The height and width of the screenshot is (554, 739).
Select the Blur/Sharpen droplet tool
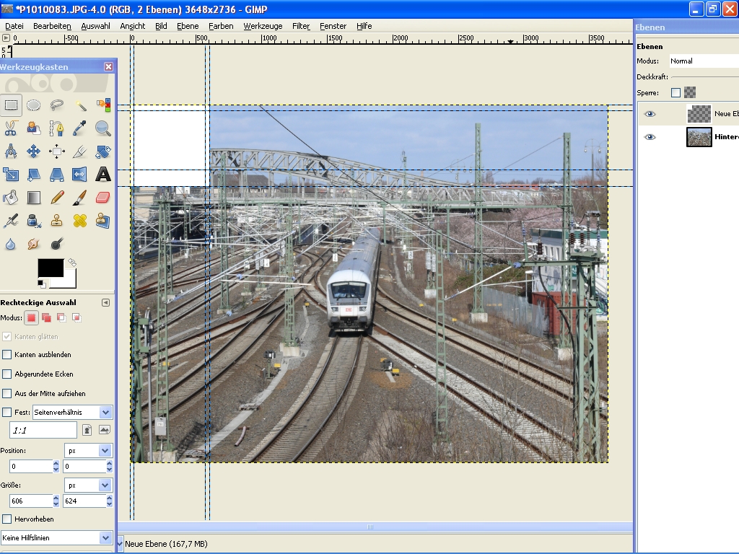tap(10, 244)
